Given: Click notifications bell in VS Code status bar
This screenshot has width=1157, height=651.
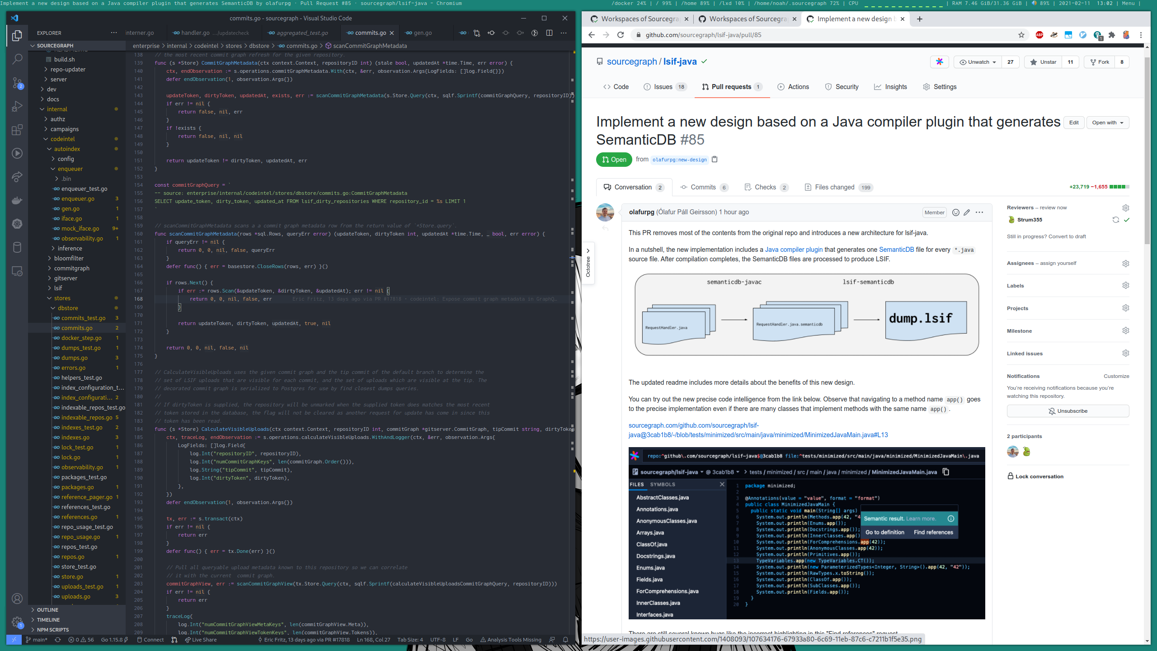Looking at the screenshot, I should tap(565, 640).
